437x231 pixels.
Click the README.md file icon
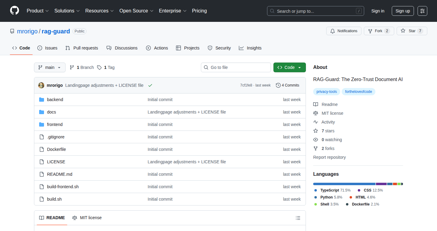42,174
